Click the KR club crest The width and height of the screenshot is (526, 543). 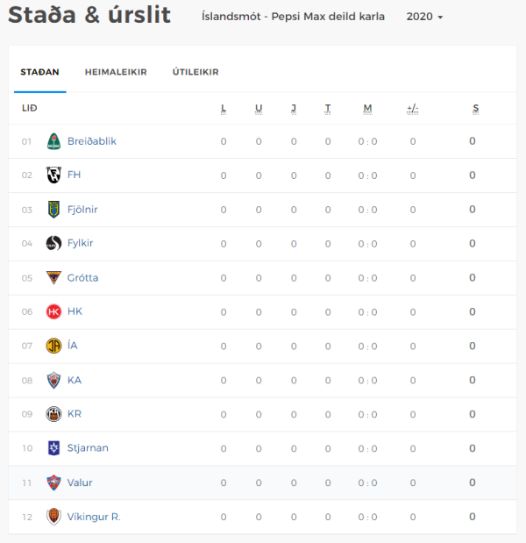coord(53,414)
